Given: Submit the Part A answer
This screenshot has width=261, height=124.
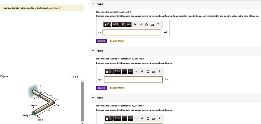Looking at the screenshot, I should coord(101,41).
